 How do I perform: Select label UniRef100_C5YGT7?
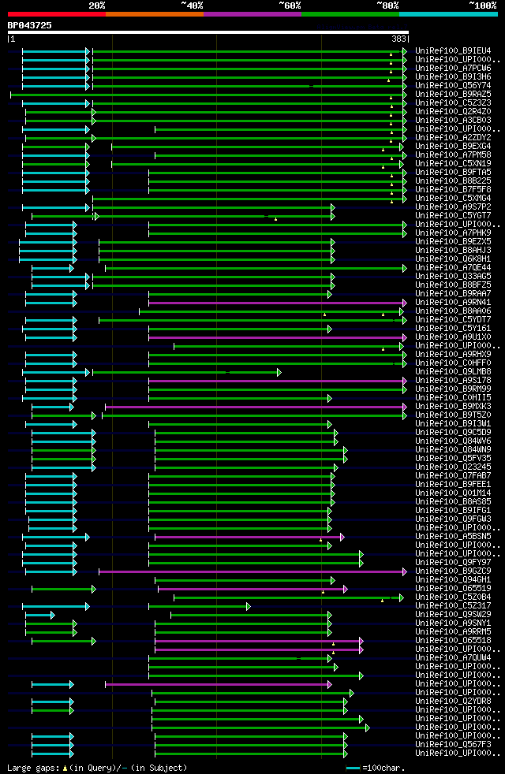click(453, 216)
